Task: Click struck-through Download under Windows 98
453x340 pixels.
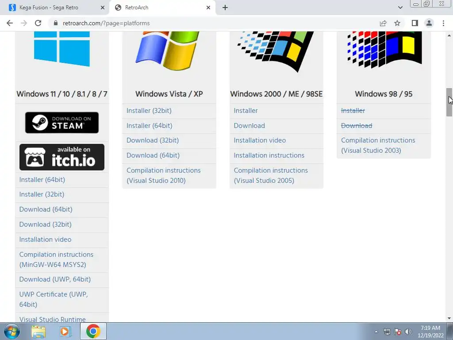Action: [357, 125]
